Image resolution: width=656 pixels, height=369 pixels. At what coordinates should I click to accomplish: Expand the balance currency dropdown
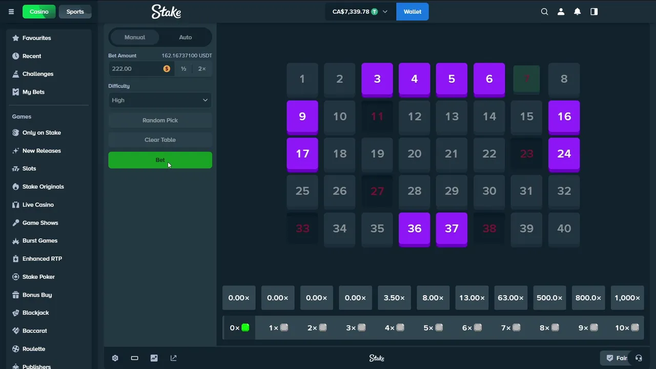pos(360,12)
